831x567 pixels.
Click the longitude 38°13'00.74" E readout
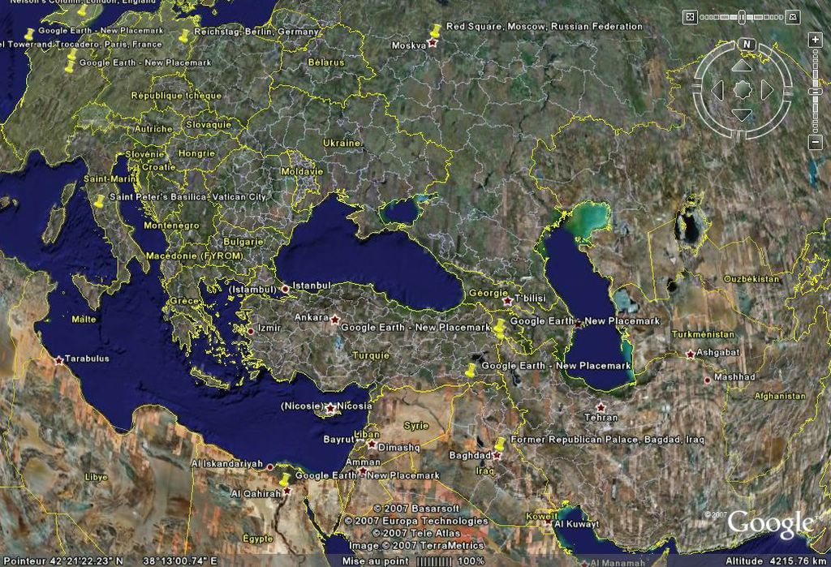click(180, 561)
